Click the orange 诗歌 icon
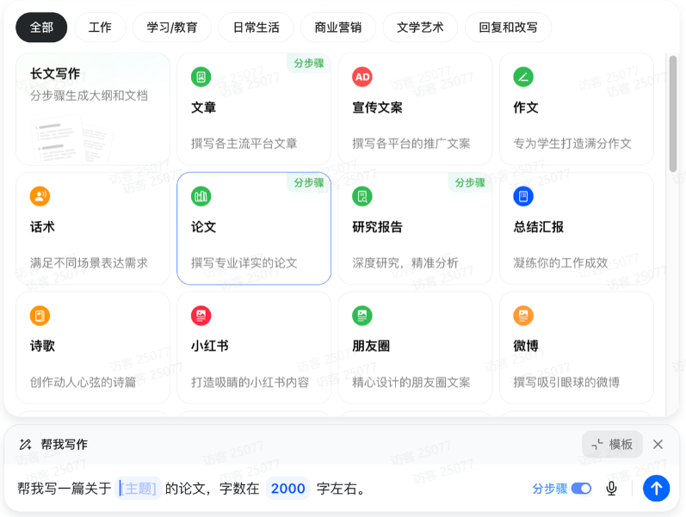686x517 pixels. coord(40,316)
